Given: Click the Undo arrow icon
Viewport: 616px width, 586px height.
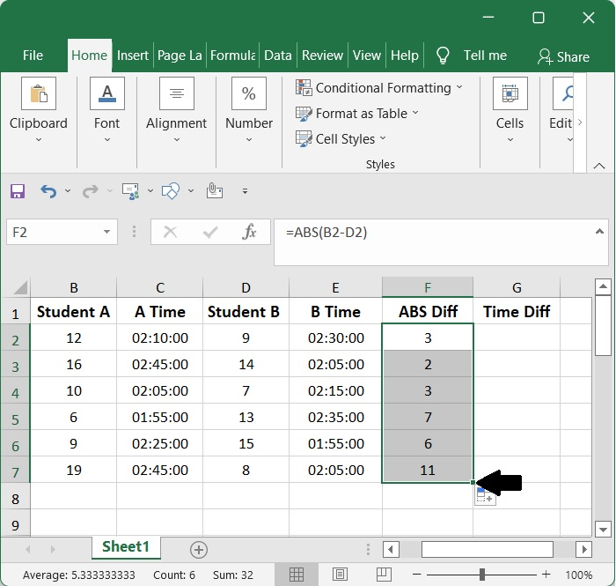Looking at the screenshot, I should [48, 190].
